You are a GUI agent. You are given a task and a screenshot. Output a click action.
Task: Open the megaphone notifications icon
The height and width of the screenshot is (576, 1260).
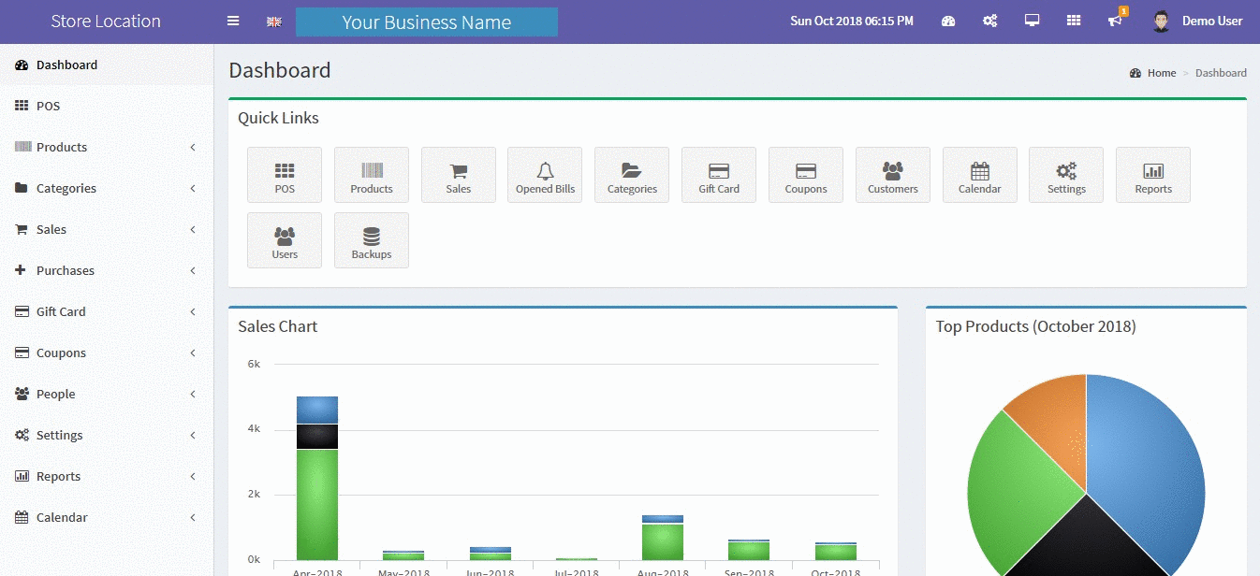pos(1115,21)
